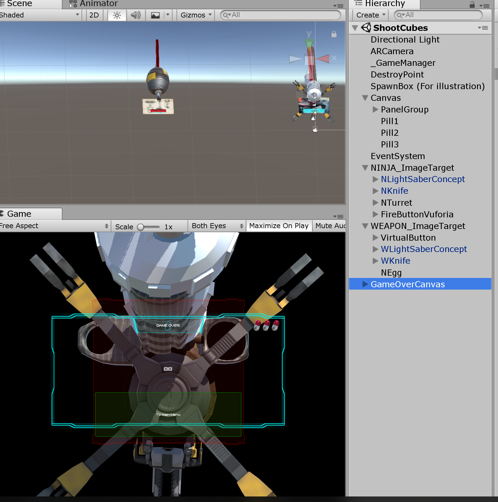This screenshot has height=502, width=498.
Task: Select EventSystem object
Action: [x=420, y=156]
